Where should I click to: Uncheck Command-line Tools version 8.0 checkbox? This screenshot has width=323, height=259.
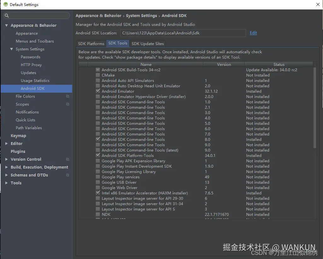tap(98, 139)
